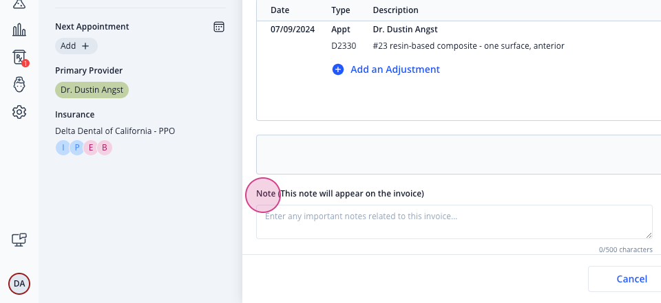Image resolution: width=661 pixels, height=303 pixels.
Task: Select the Dr. Dustin Angst provider chip
Action: click(92, 90)
